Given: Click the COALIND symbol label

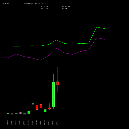Looking at the screenshot, I should [x=6, y=4].
